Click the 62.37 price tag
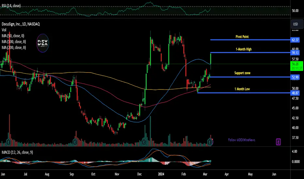 coord(295,40)
